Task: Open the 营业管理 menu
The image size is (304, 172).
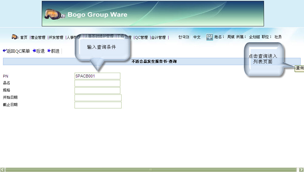Action: 38,37
